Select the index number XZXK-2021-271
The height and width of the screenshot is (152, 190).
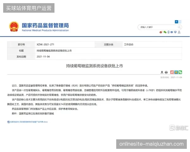[45, 44]
